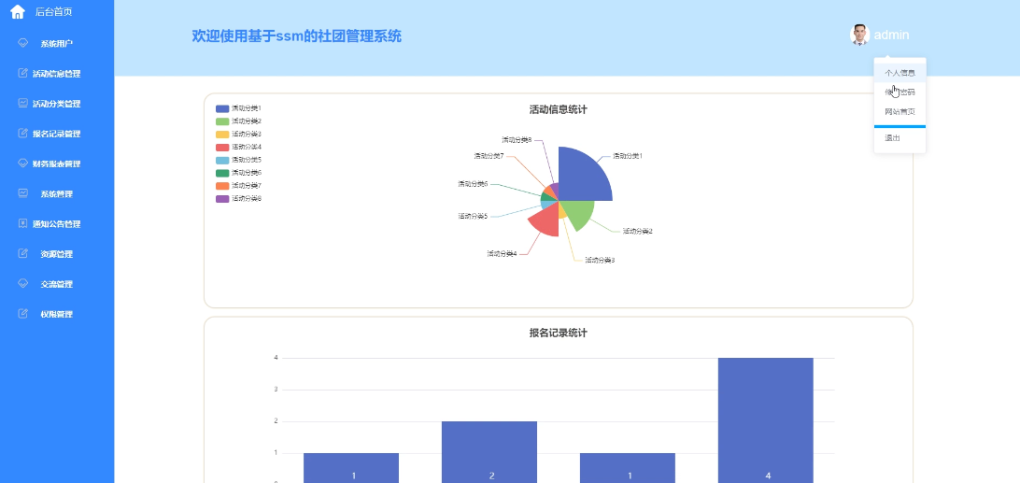Click the chart icon beside 活动分类管理
The image size is (1020, 483).
(x=22, y=103)
